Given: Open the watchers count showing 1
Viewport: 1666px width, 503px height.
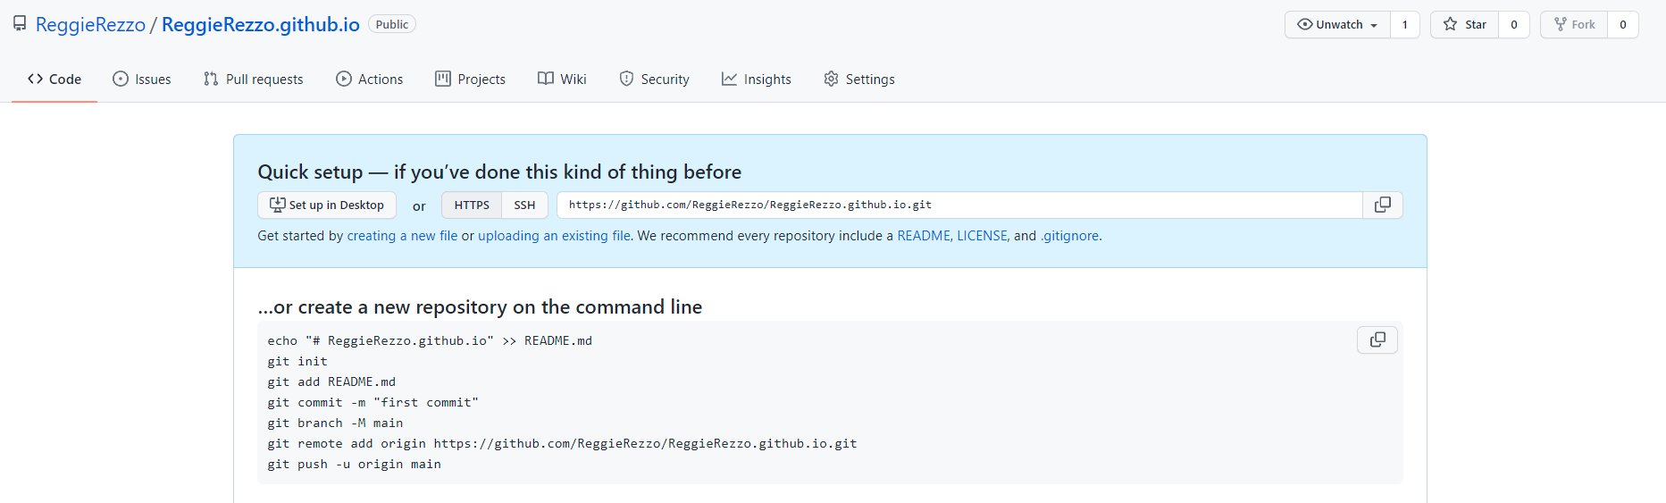Looking at the screenshot, I should pos(1405,24).
